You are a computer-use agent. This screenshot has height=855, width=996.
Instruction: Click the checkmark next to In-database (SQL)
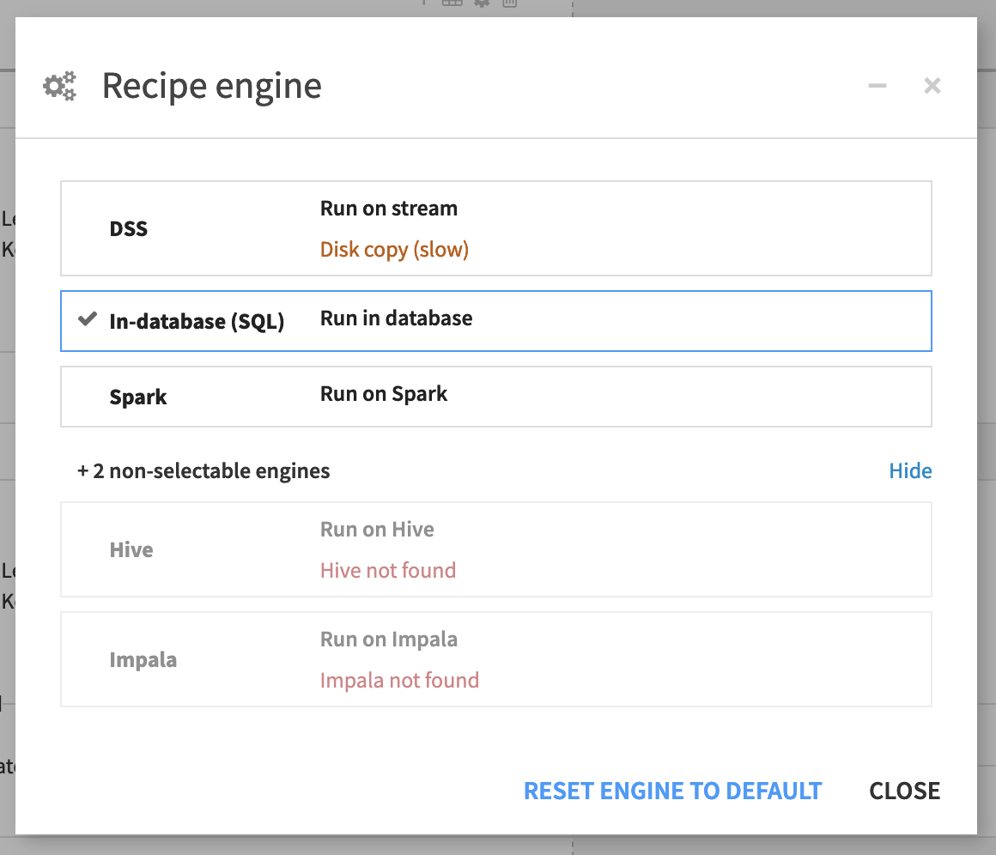[87, 320]
